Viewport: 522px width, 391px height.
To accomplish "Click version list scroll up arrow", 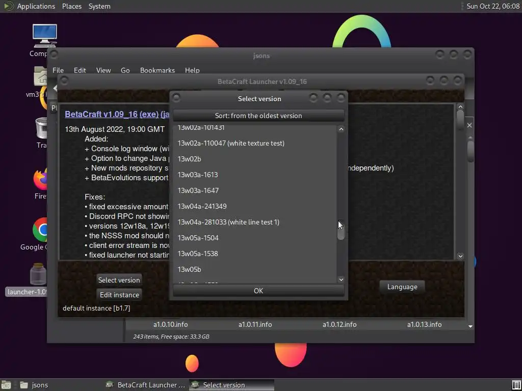I will coord(341,129).
